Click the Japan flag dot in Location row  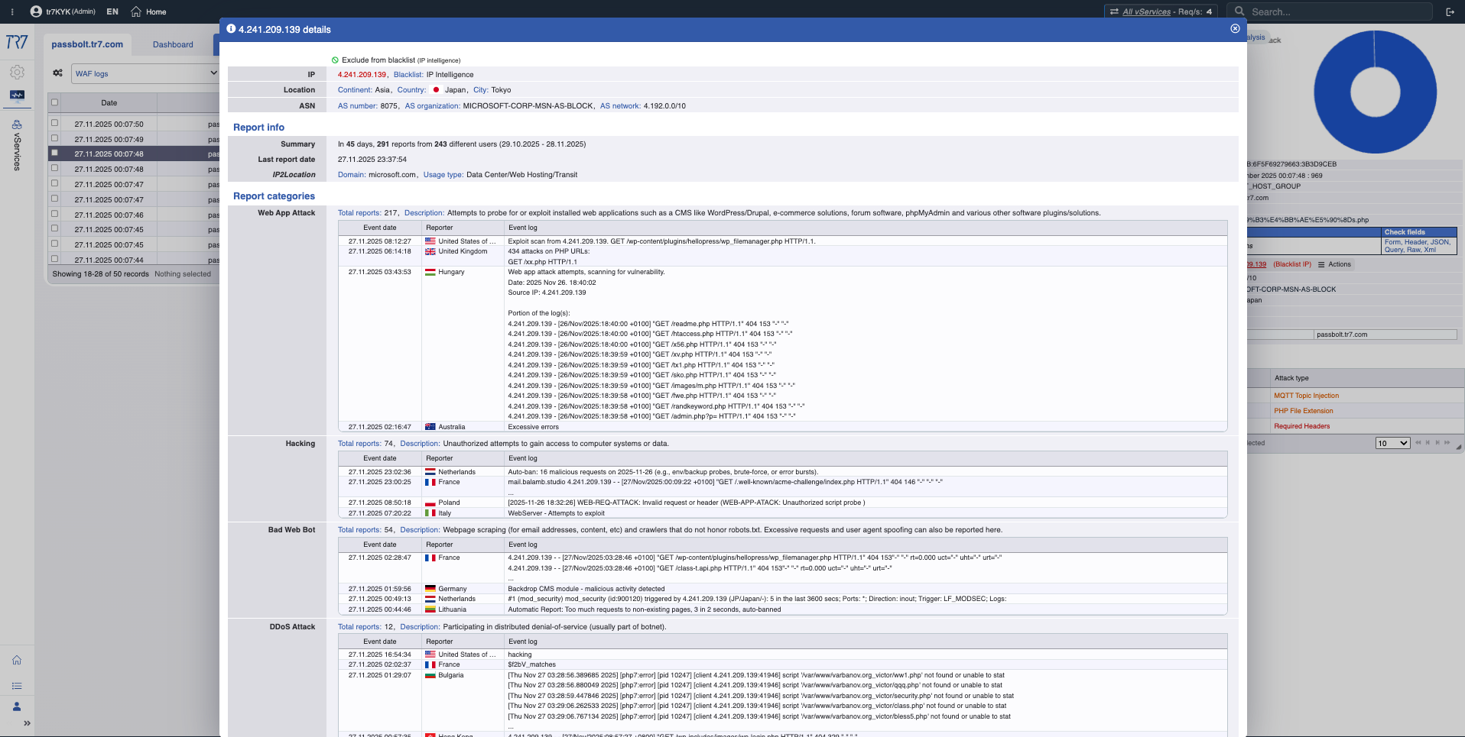click(436, 90)
